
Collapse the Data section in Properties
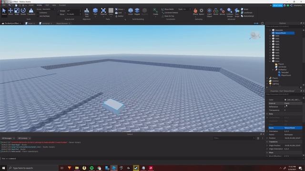pos(267,114)
